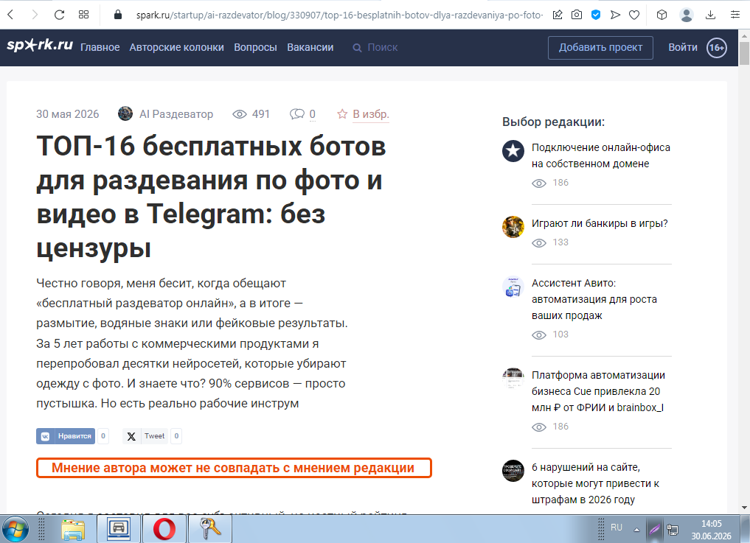The height and width of the screenshot is (543, 750).
Task: Click the Нравится label of VK button
Action: (74, 436)
